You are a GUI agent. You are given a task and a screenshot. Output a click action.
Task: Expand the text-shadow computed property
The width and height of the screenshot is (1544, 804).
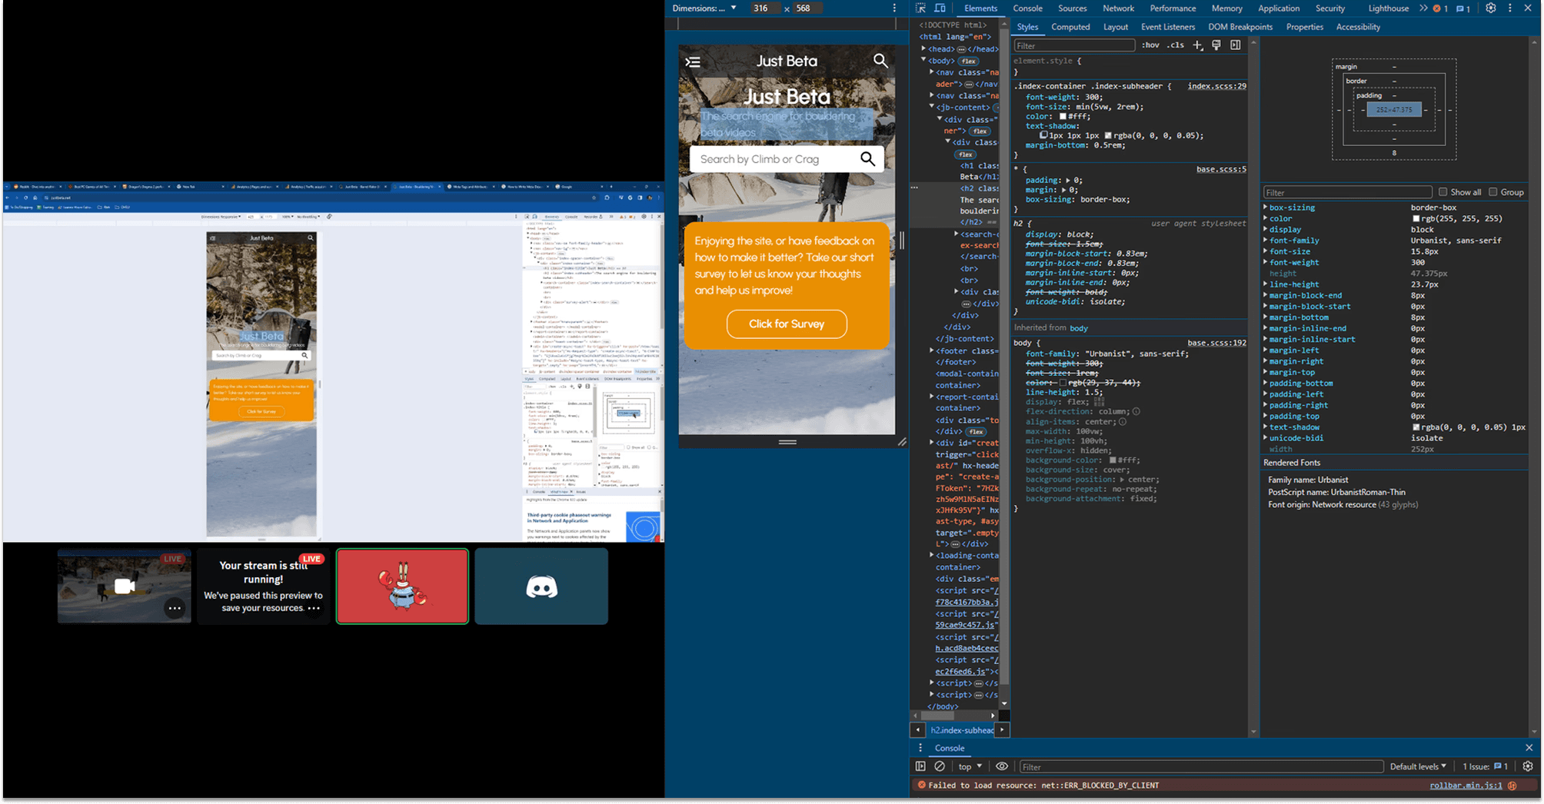1266,427
